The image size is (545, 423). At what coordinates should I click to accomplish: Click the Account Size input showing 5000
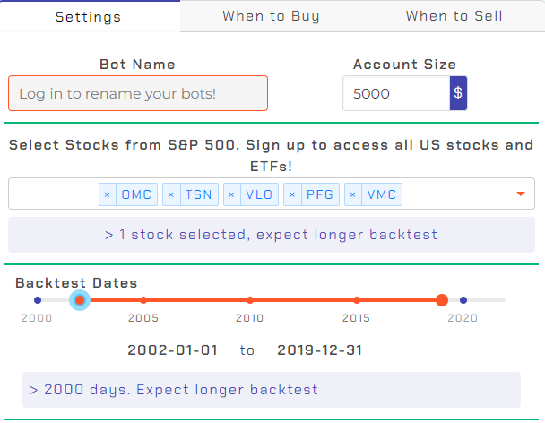pos(396,93)
